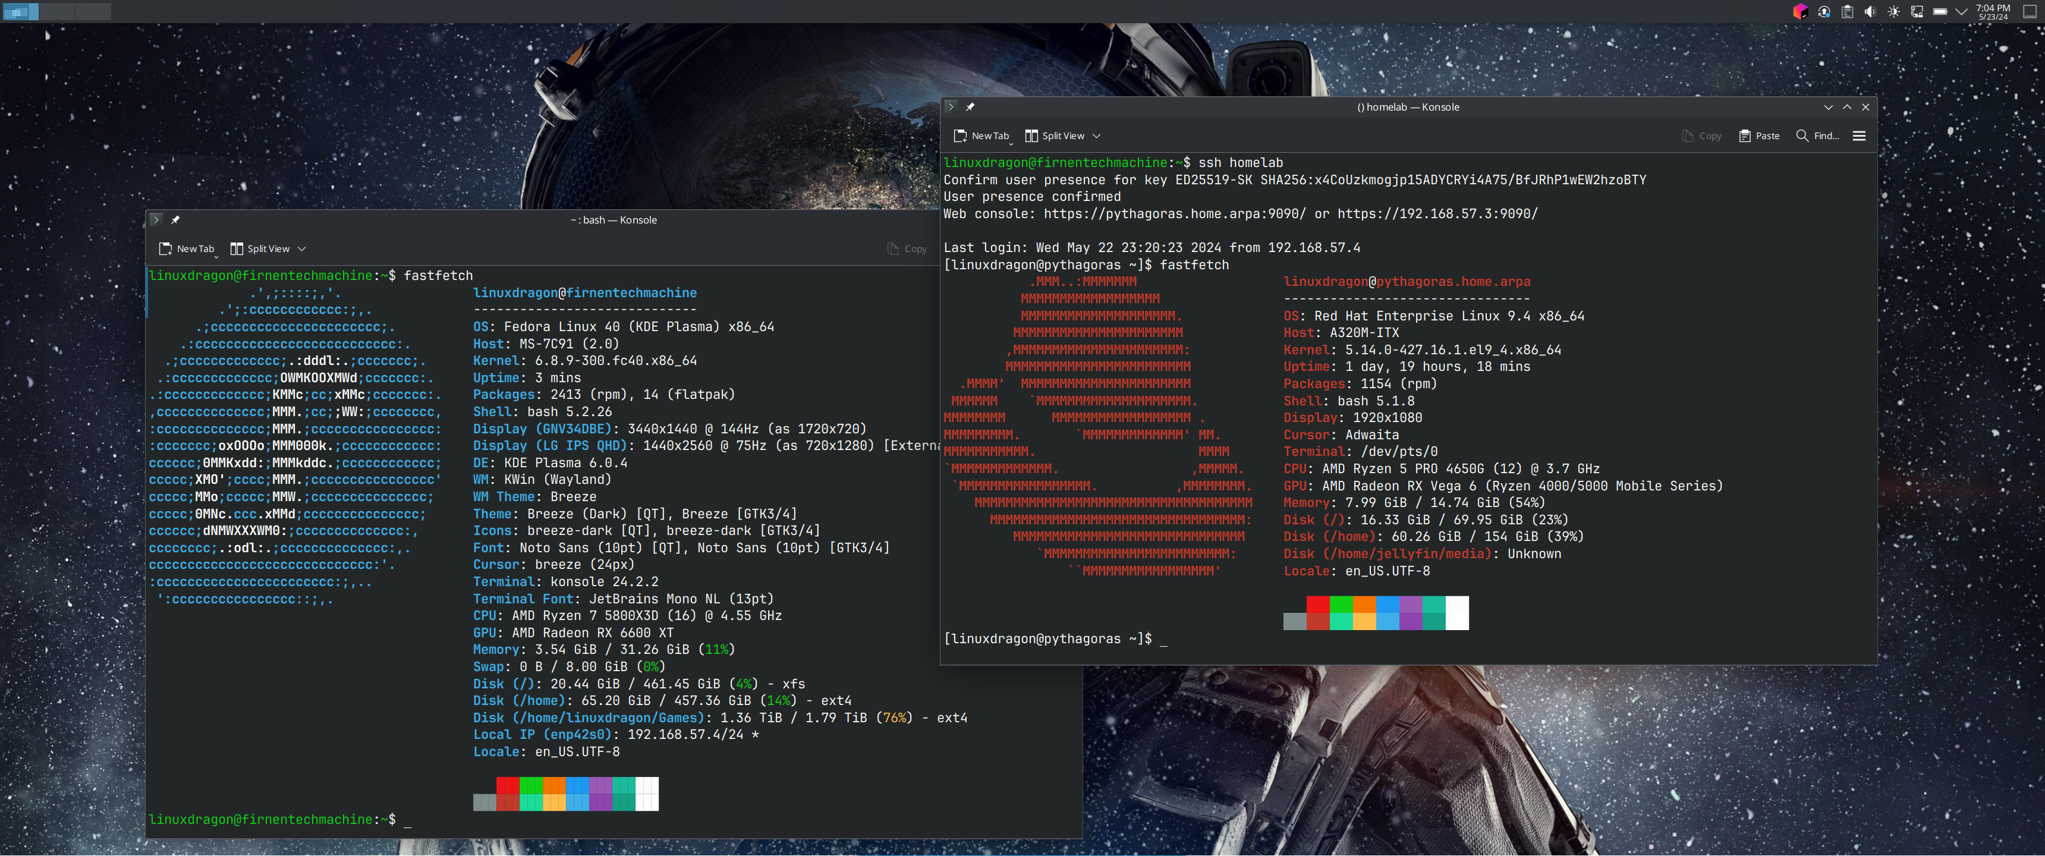Open the system updates tray icon
The width and height of the screenshot is (2045, 856).
click(x=1823, y=12)
